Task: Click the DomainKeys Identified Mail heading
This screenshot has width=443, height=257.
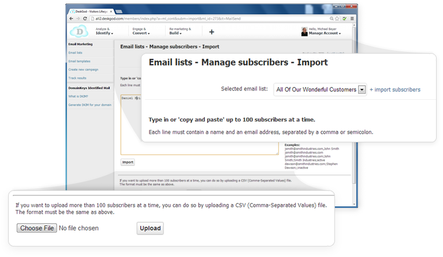Action: tap(89, 88)
